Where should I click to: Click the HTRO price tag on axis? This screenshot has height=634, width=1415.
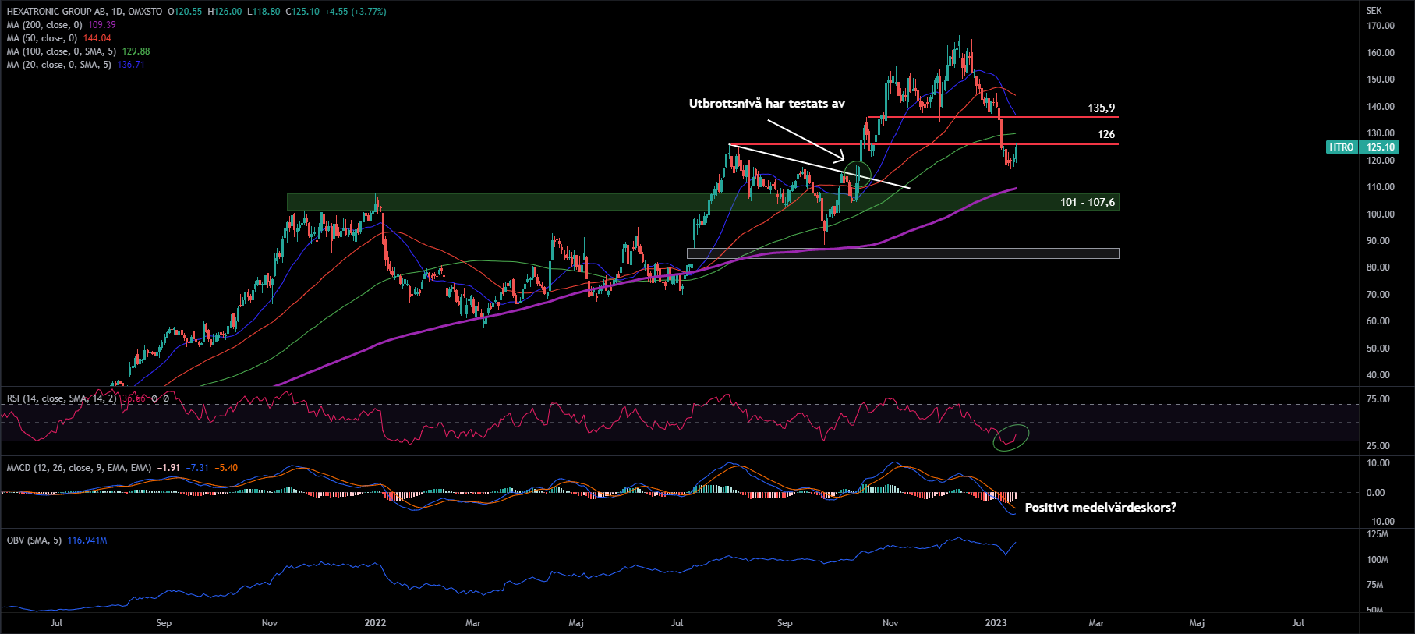[1341, 147]
